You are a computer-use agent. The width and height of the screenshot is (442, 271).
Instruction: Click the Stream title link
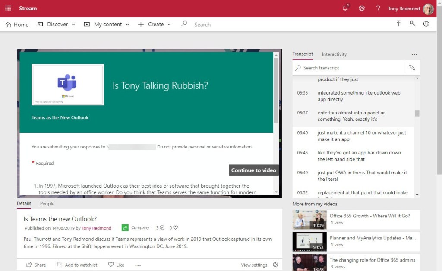pos(28,9)
